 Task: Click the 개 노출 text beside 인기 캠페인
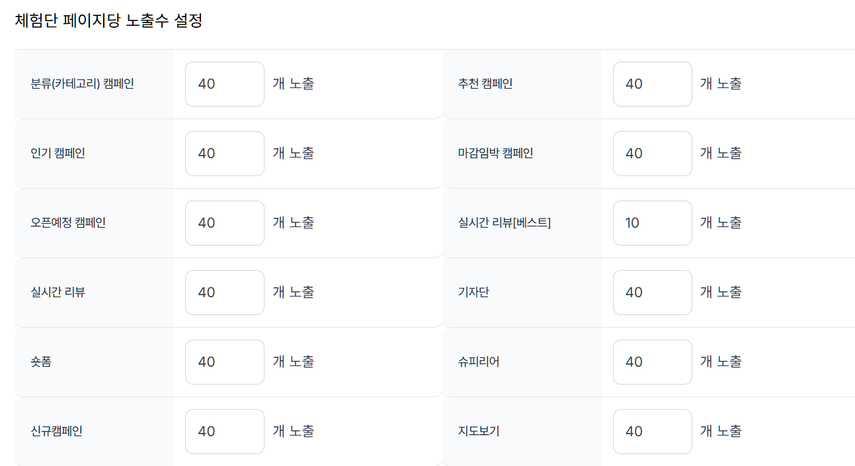(x=293, y=154)
